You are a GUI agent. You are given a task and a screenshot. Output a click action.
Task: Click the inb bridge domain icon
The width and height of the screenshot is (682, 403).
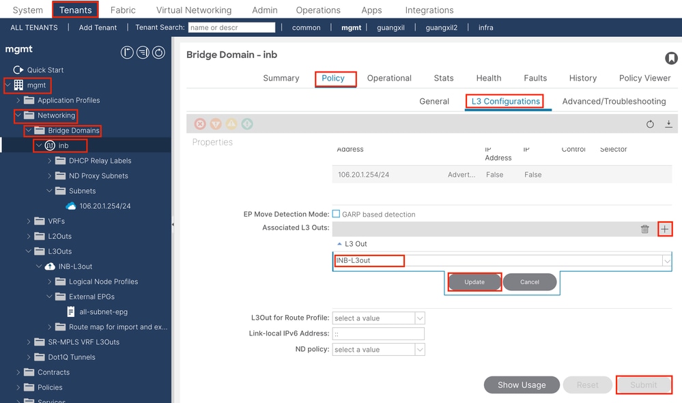pos(50,145)
